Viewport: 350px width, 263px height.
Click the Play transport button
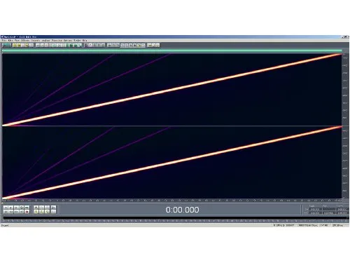[x=10, y=208]
